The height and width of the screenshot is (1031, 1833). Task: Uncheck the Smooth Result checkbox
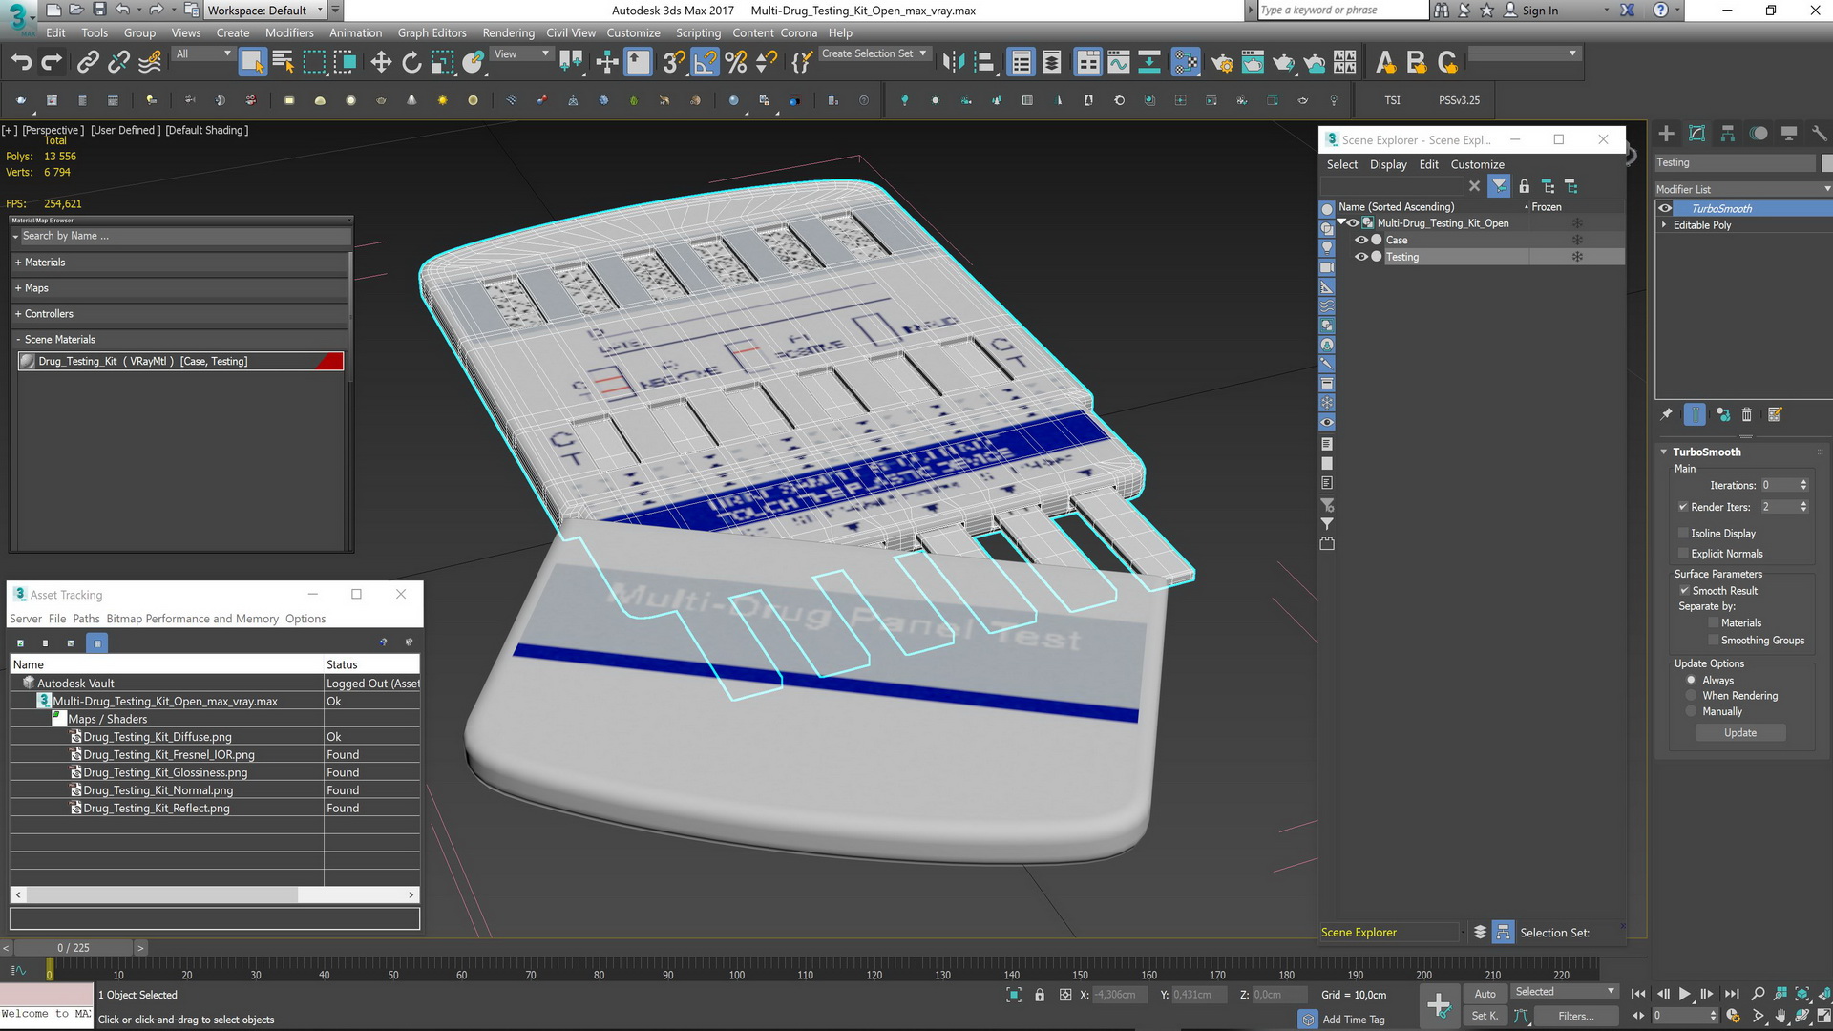tap(1685, 590)
